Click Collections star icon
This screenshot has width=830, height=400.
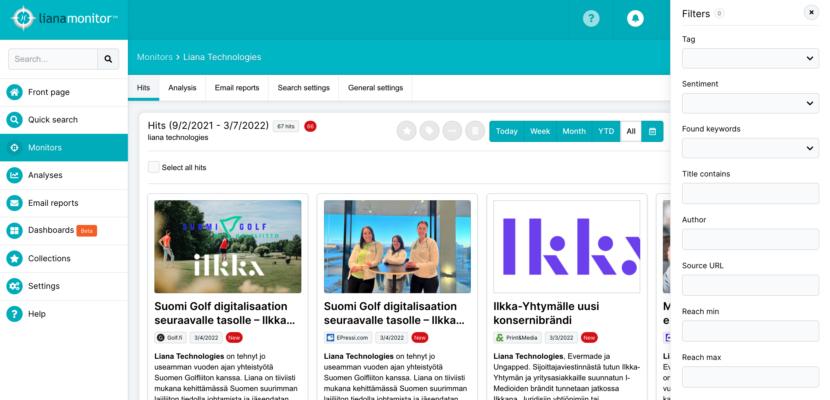point(15,258)
